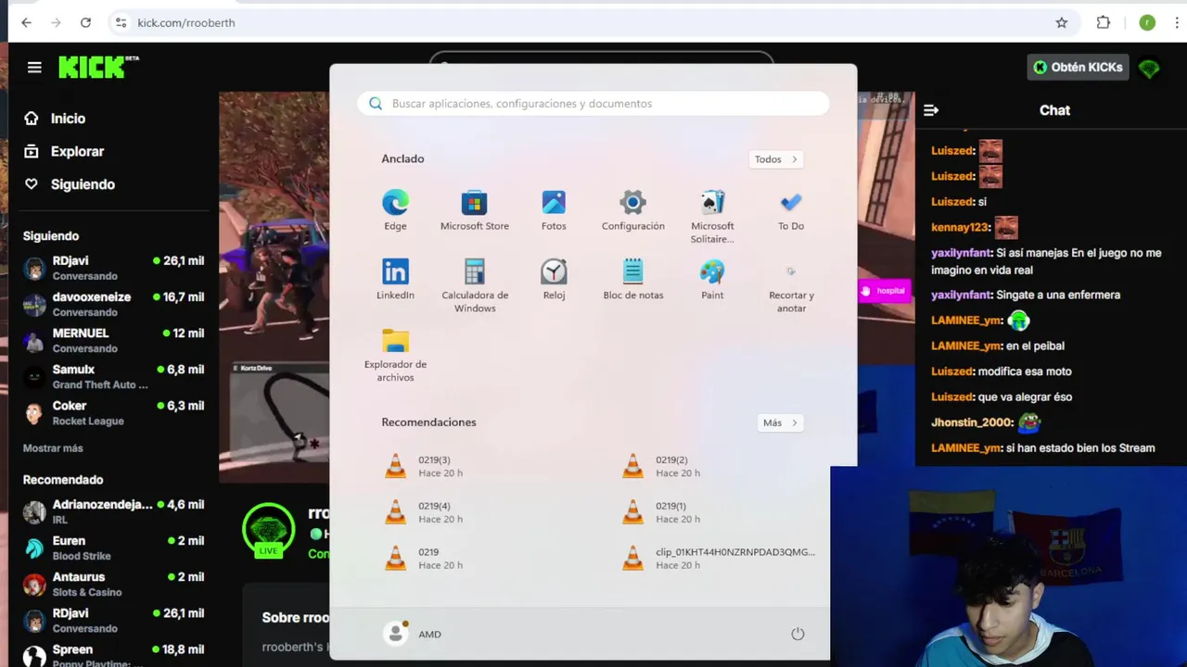Launch Calculadora de Windows
This screenshot has height=667, width=1187.
474,286
